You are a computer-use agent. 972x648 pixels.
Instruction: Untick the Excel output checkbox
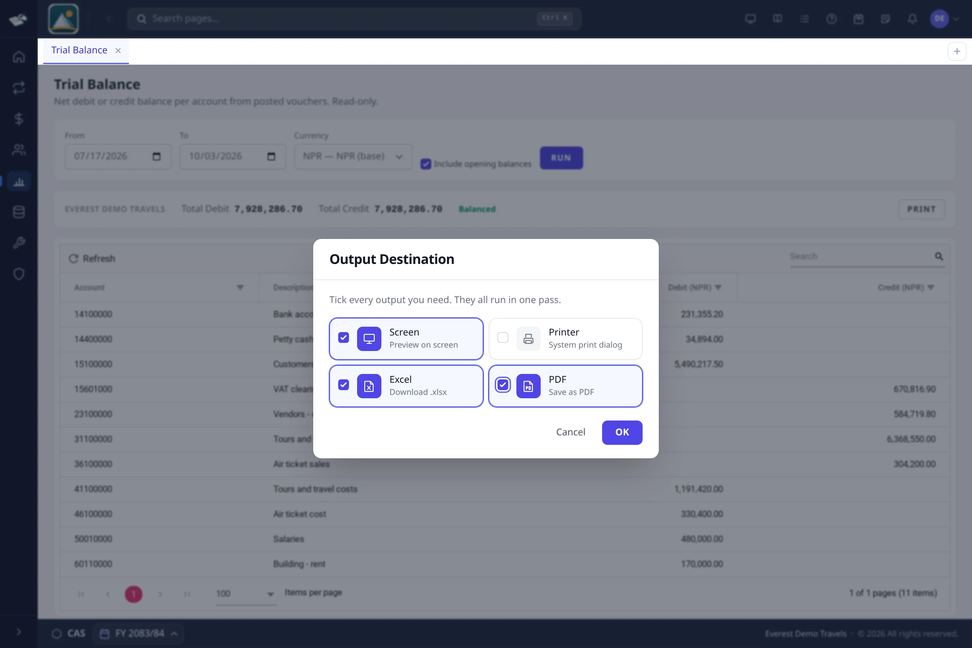pyautogui.click(x=344, y=385)
